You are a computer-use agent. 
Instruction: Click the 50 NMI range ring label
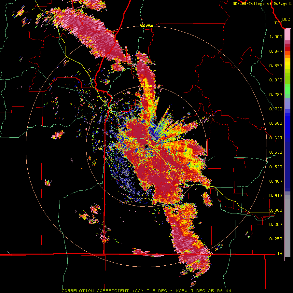pyautogui.click(x=146, y=86)
